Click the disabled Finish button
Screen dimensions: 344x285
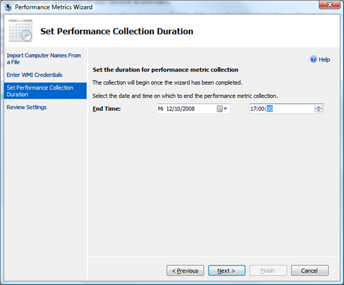click(268, 271)
